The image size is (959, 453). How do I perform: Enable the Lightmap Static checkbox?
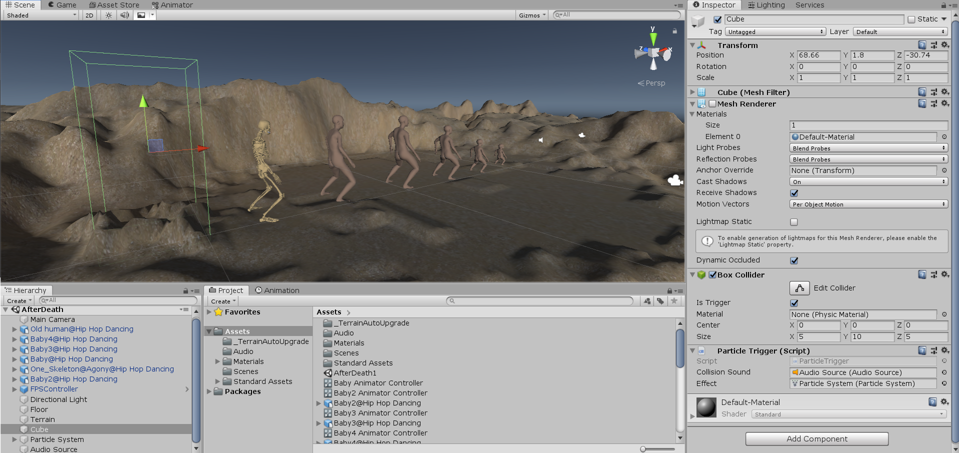pos(794,222)
